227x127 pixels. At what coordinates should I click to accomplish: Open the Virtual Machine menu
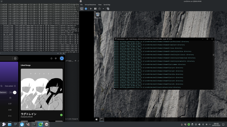(x=90, y=5)
